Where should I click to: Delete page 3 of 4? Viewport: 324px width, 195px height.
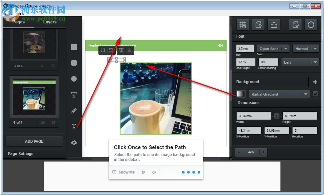click(53, 66)
